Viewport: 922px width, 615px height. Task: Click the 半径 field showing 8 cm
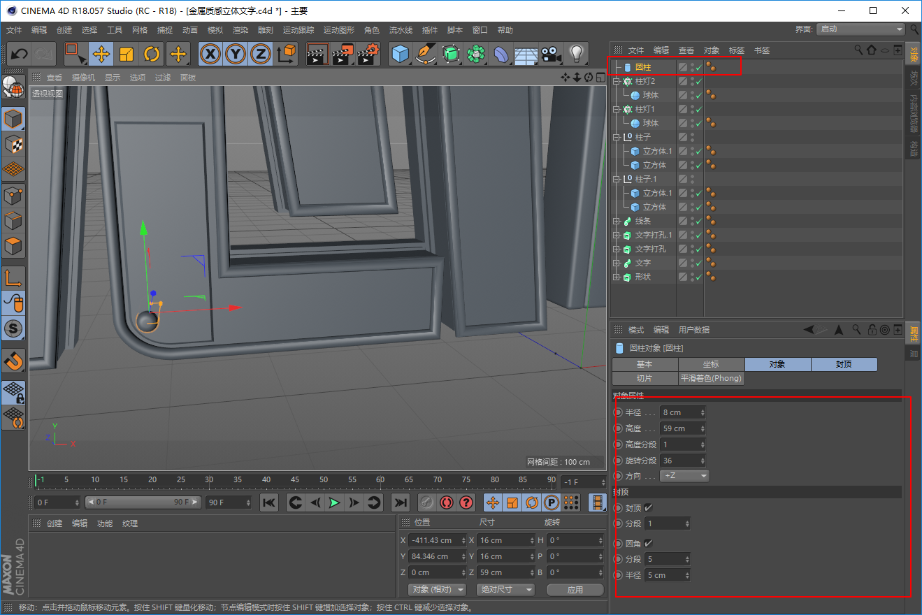683,412
